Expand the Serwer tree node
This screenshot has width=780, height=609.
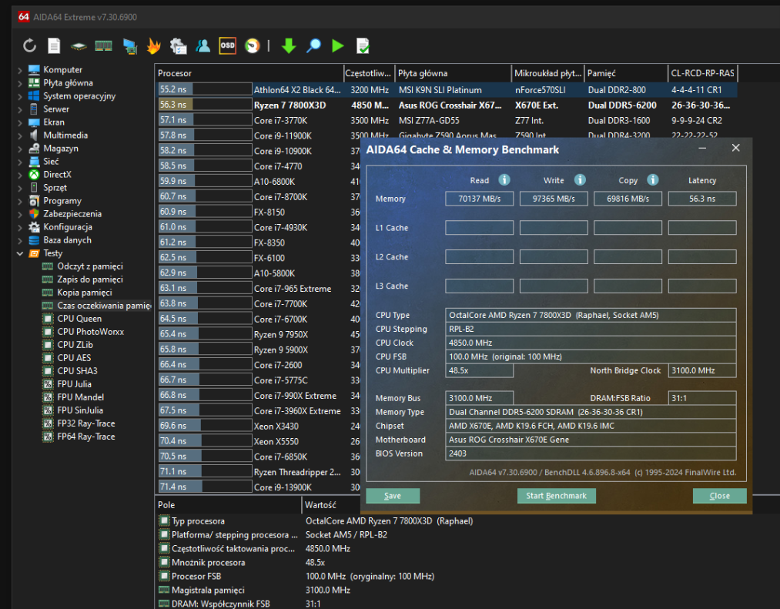pyautogui.click(x=20, y=109)
